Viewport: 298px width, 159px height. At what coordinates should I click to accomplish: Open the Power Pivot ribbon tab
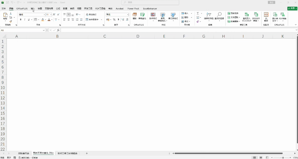[133, 9]
